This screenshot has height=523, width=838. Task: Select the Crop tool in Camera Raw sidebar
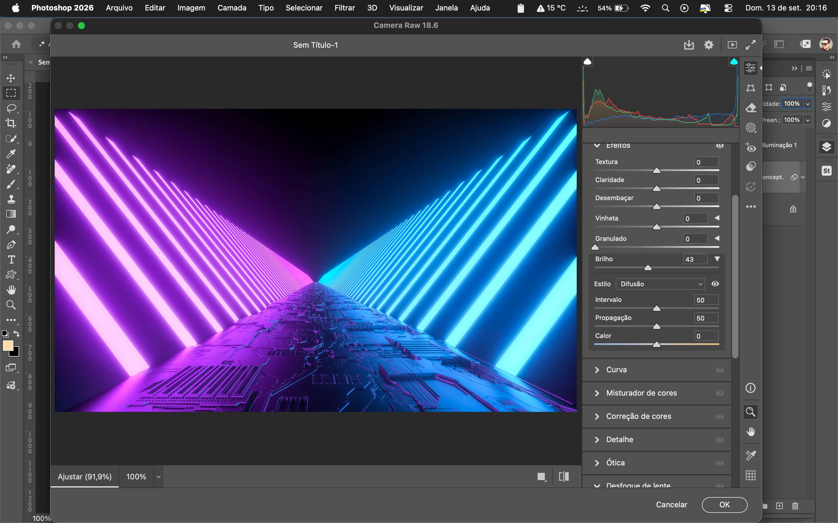[x=750, y=88]
